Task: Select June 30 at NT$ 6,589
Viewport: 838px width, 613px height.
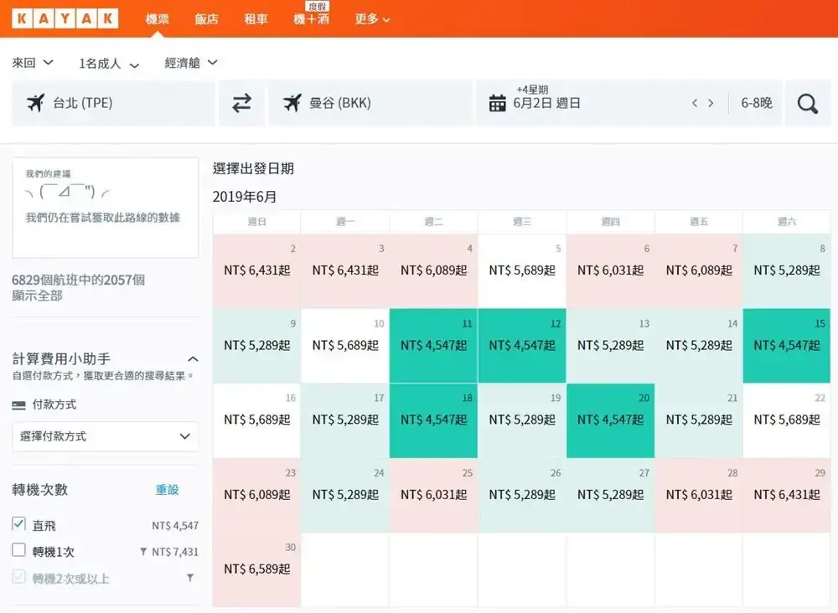Action: point(256,569)
